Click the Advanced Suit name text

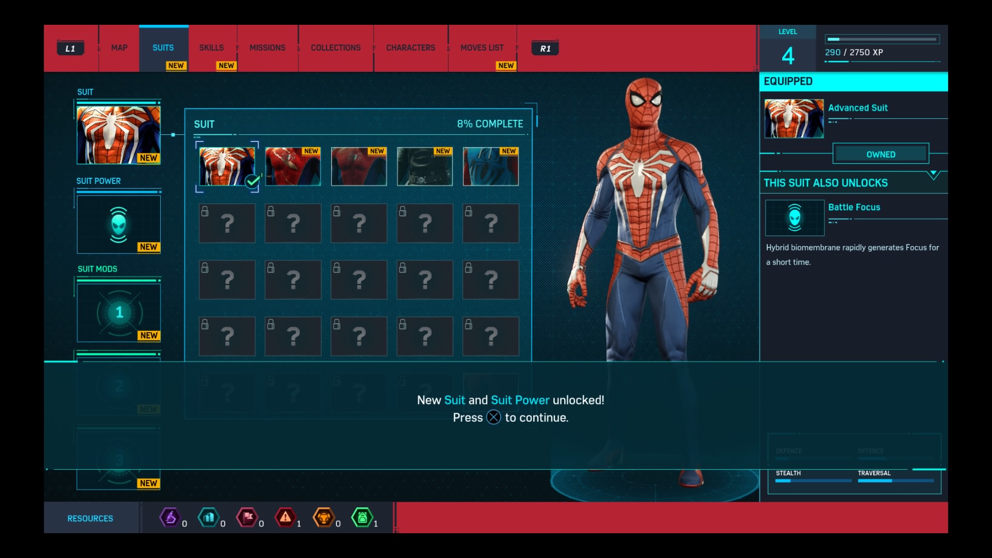(x=858, y=108)
